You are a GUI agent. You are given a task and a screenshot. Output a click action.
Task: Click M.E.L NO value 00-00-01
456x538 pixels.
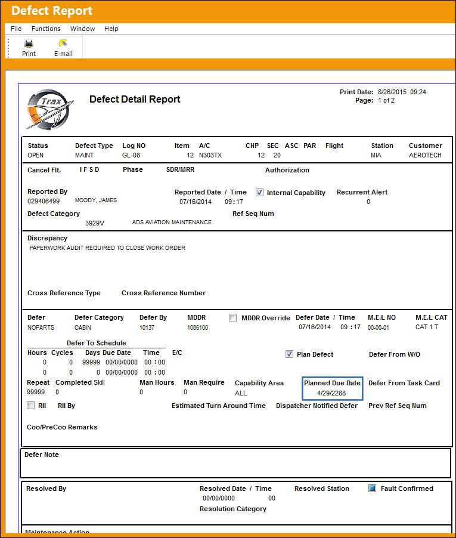[x=378, y=327]
